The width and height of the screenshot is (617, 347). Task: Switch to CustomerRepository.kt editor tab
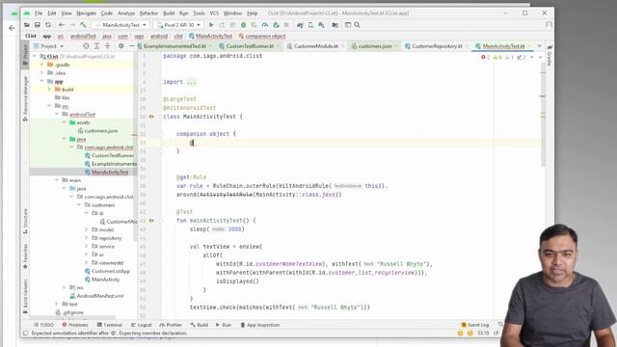click(437, 46)
